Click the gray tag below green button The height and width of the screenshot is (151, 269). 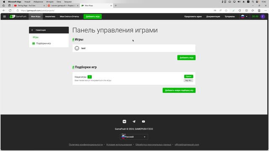(x=188, y=81)
